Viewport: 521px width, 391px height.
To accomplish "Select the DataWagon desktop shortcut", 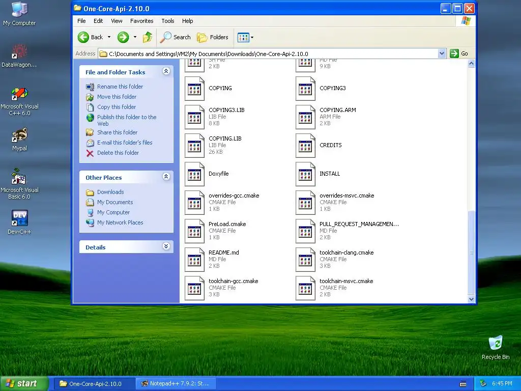I will [20, 51].
